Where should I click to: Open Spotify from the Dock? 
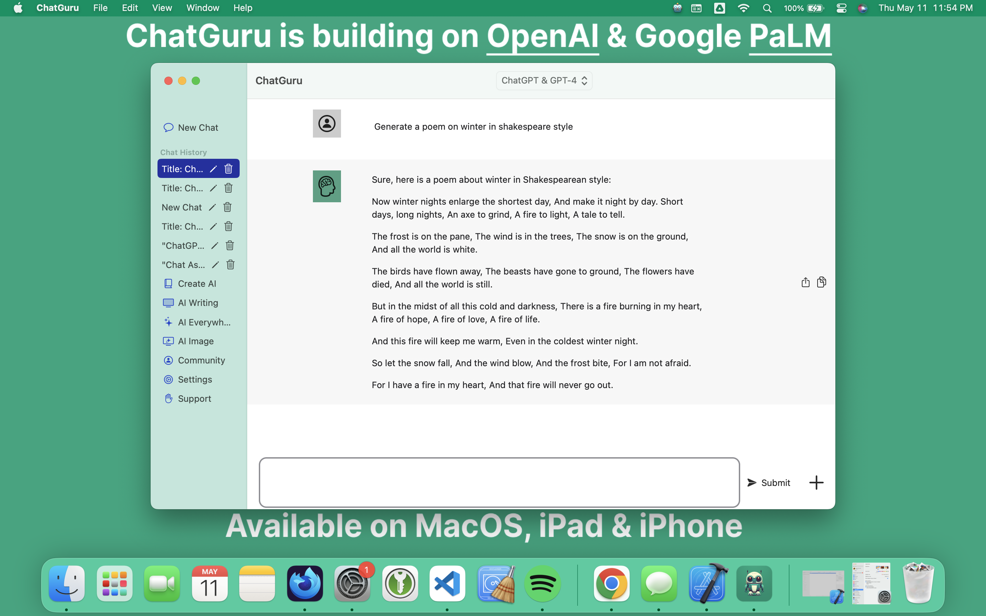click(543, 583)
